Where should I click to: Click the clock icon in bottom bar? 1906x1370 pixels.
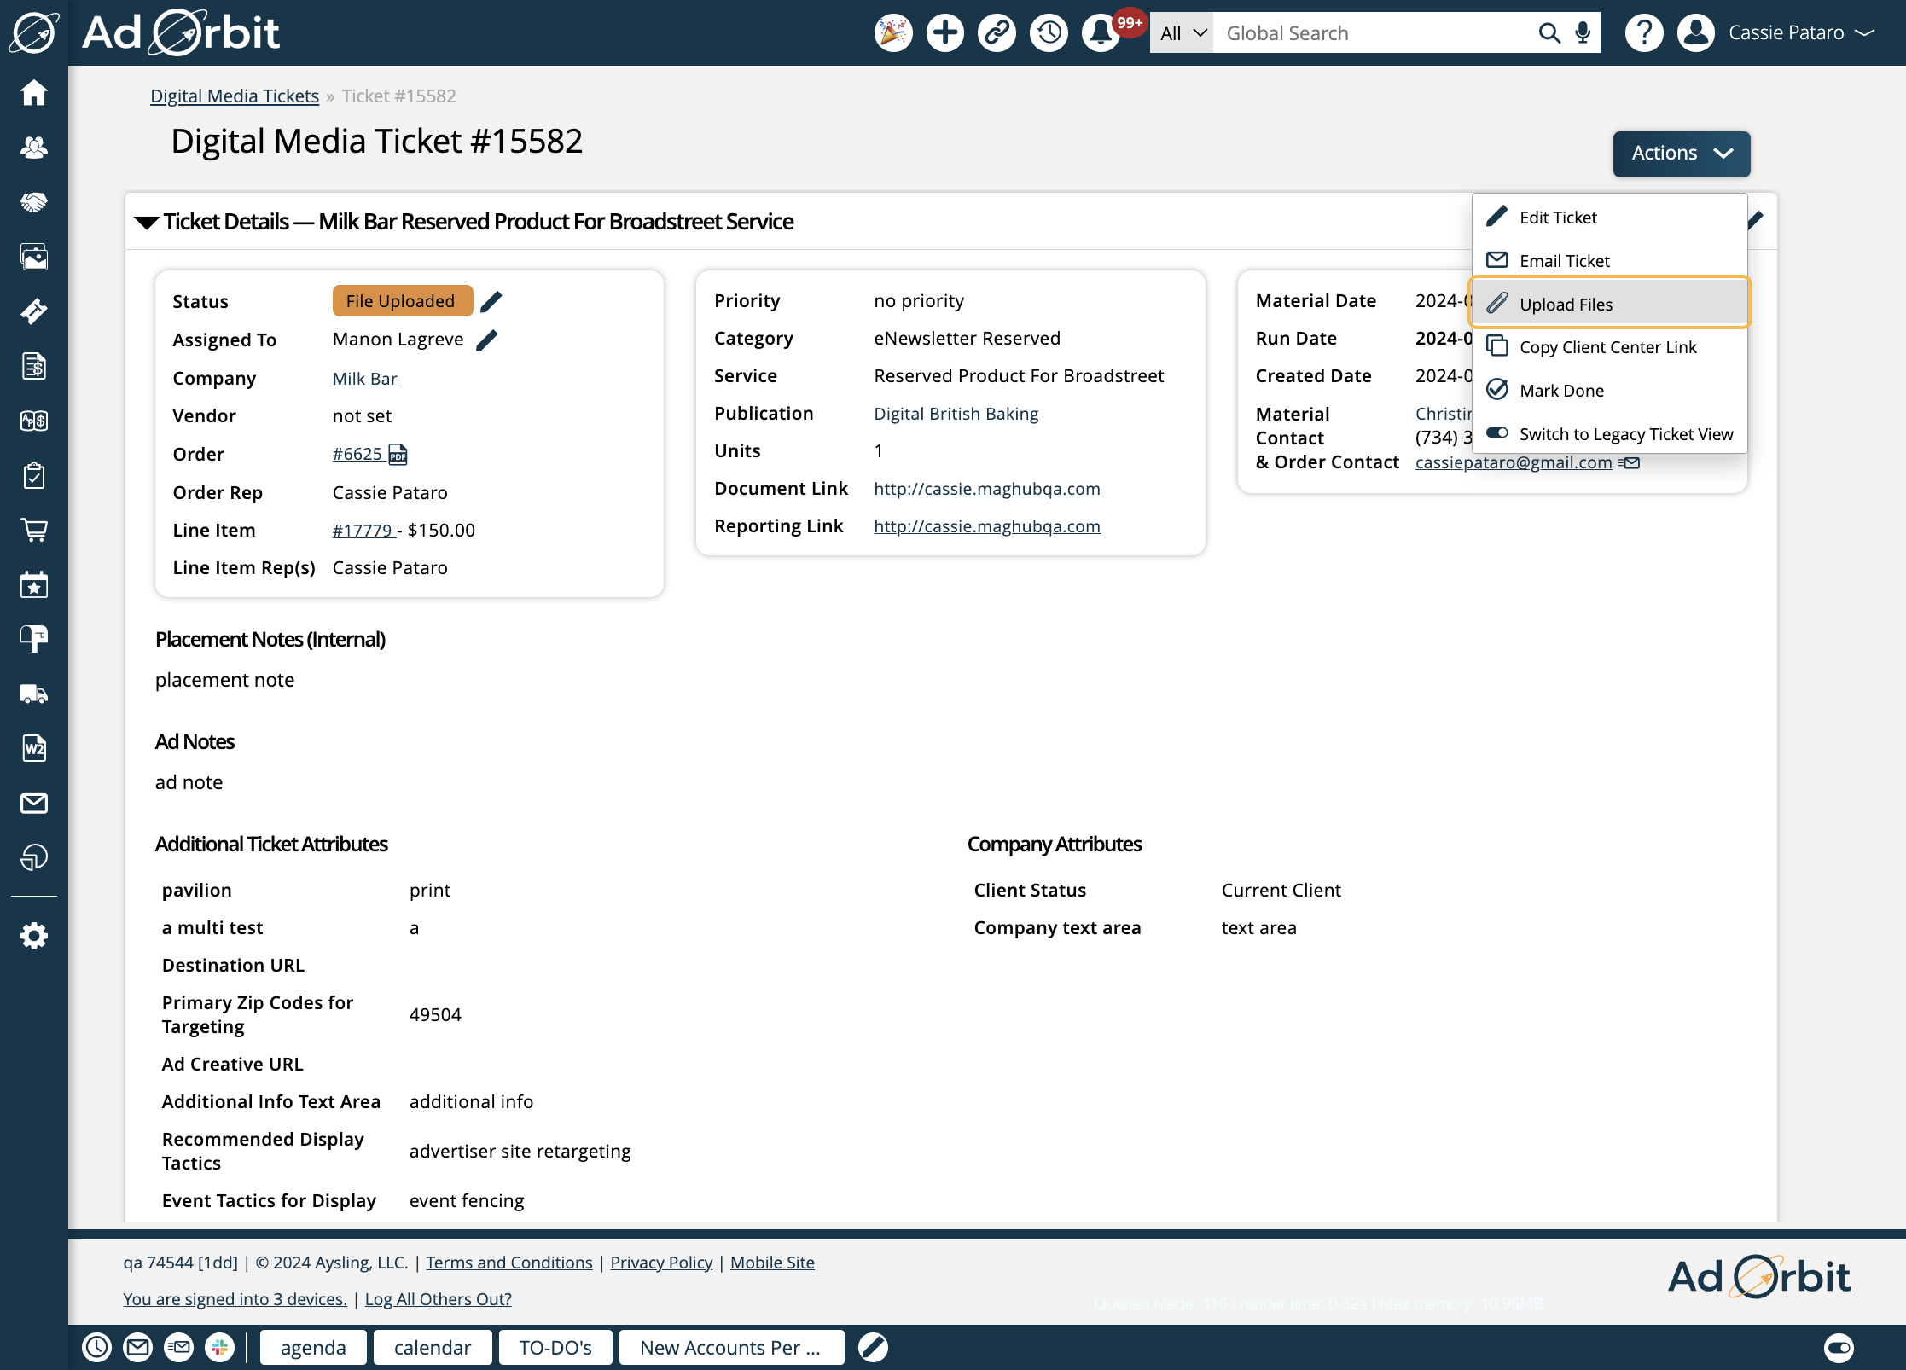click(97, 1347)
